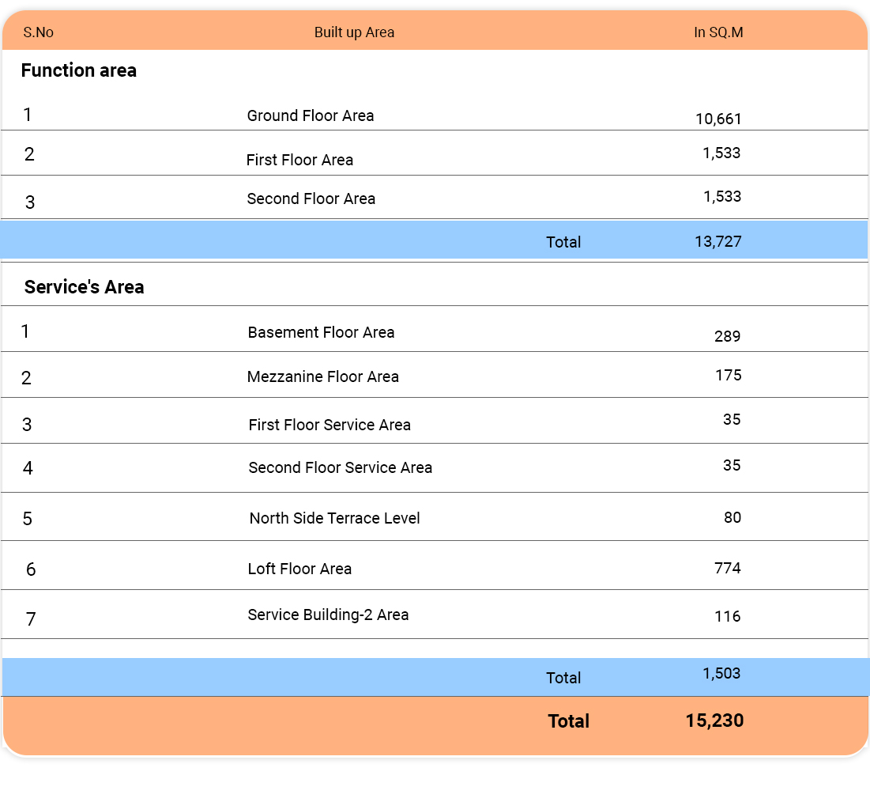The width and height of the screenshot is (870, 798).
Task: Click the S.No column header
Action: (x=38, y=32)
